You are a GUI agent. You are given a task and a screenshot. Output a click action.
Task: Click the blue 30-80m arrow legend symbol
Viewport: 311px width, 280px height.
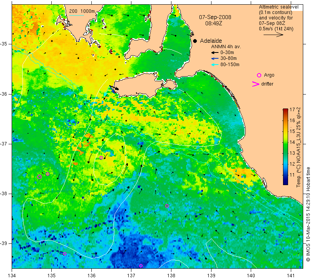click(x=215, y=58)
